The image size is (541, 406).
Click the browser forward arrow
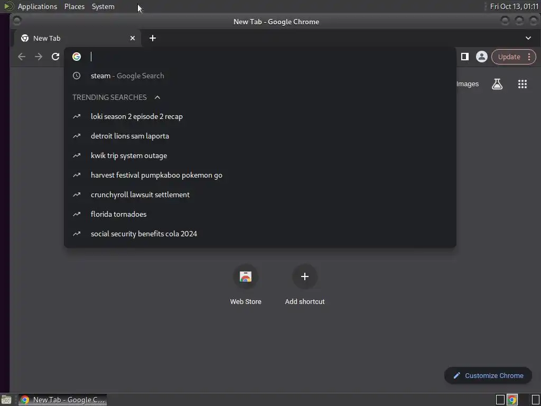(38, 57)
